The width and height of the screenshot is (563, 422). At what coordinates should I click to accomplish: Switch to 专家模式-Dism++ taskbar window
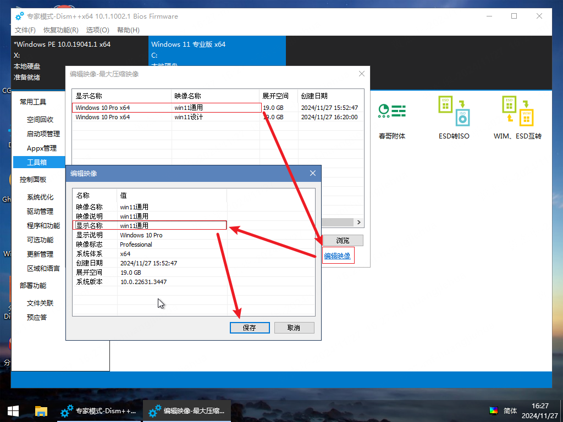point(100,411)
